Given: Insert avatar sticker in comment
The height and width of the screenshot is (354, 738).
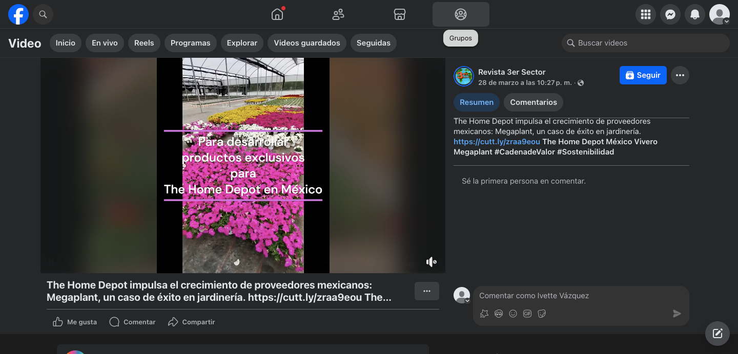Looking at the screenshot, I should point(499,314).
